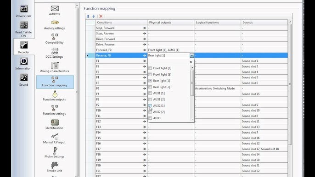Check the AUX1 [2] checkbox
315x177 pixels.
(x=150, y=100)
